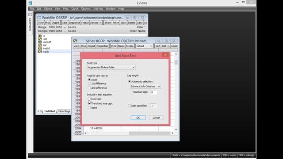Click Edit+/- in series window toolbar
The height and width of the screenshot is (159, 283).
click(x=165, y=46)
